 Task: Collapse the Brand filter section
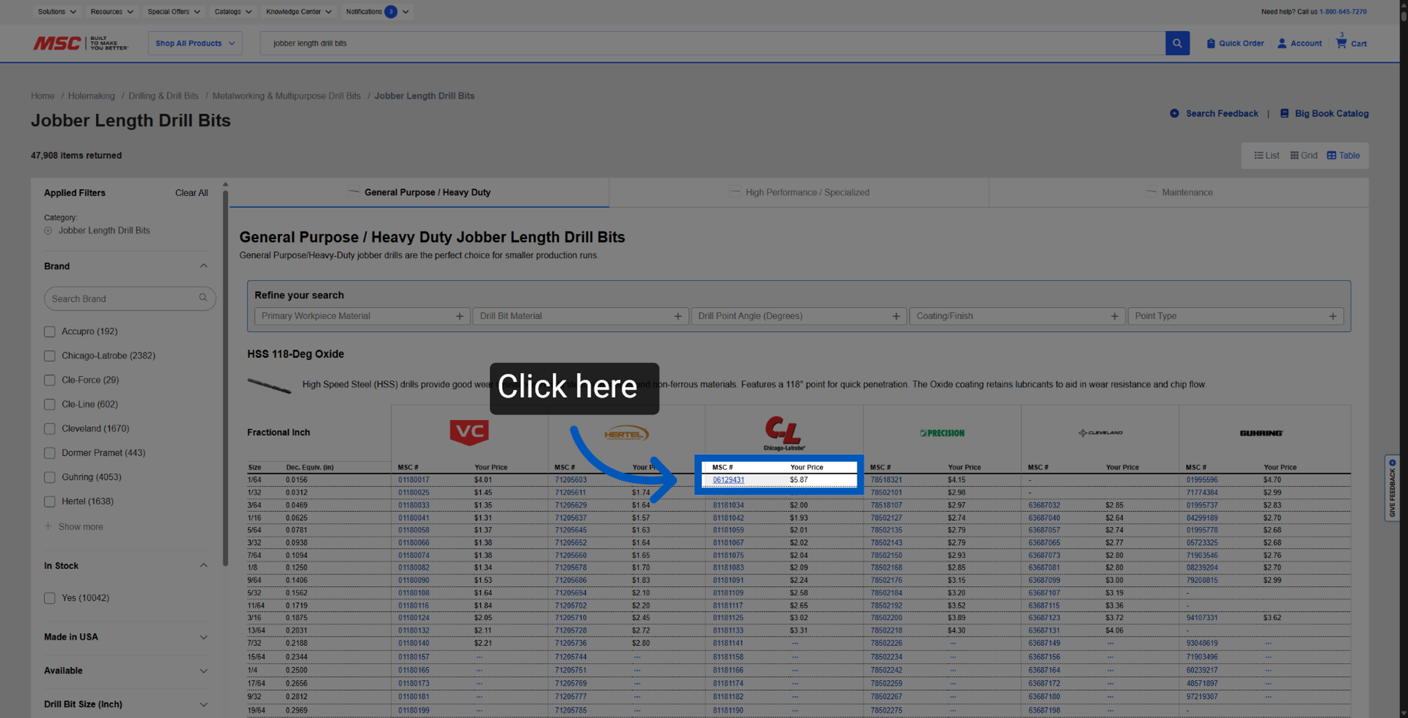[203, 266]
